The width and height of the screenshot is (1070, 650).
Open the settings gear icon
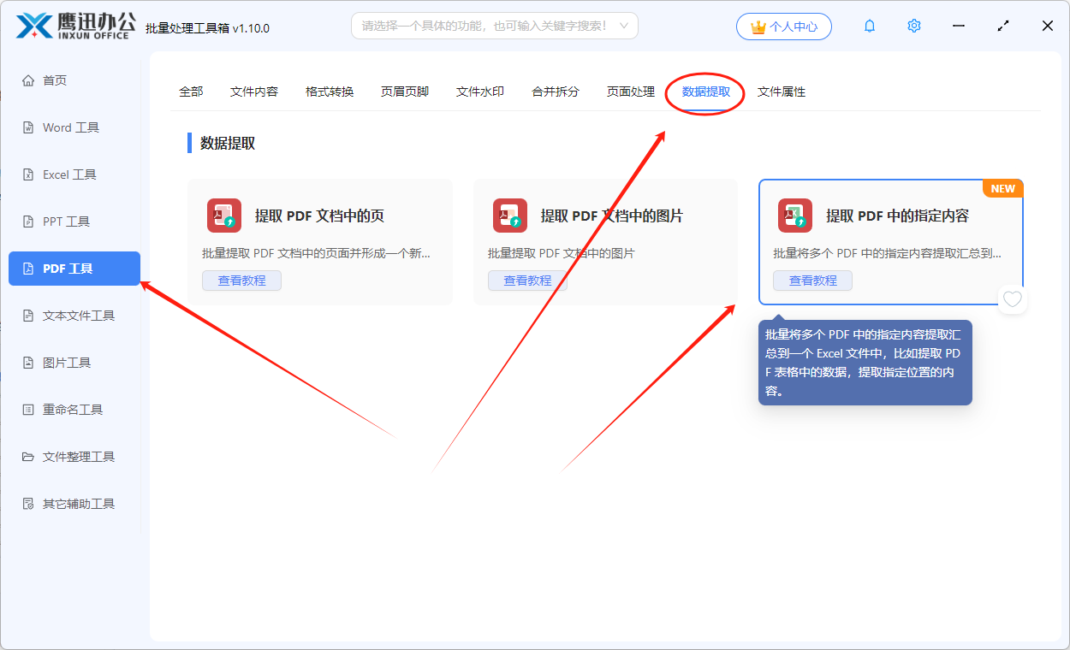click(x=913, y=26)
